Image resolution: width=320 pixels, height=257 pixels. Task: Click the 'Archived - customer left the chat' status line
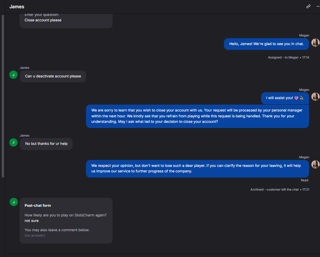[280, 190]
